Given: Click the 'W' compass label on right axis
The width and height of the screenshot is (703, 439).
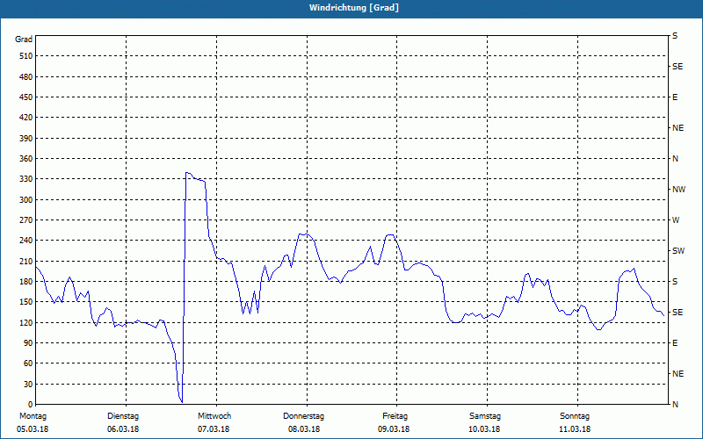Looking at the screenshot, I should point(676,220).
